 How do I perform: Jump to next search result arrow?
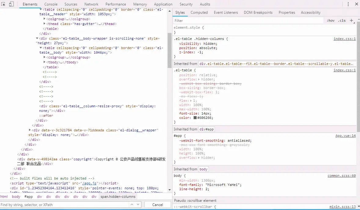[x=138, y=204]
